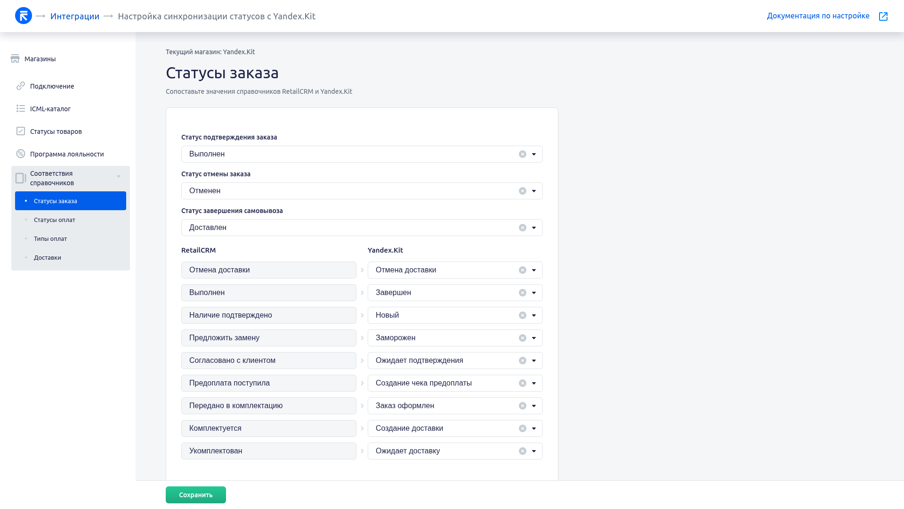Clear the Создание доставки mapping value
The height and width of the screenshot is (509, 904).
coord(523,428)
